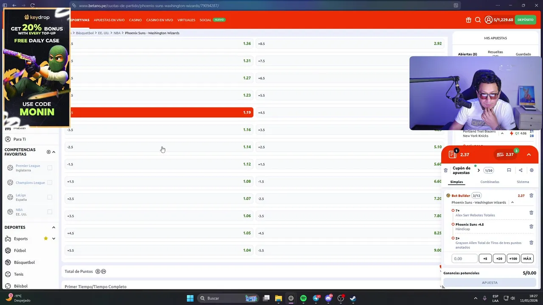Toggle the Bet Builder 2.37 pill in slip header
The image size is (543, 305).
click(x=505, y=155)
